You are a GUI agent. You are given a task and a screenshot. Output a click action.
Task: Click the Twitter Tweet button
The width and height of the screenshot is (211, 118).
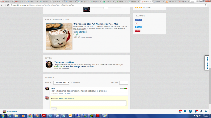(x=138, y=27)
